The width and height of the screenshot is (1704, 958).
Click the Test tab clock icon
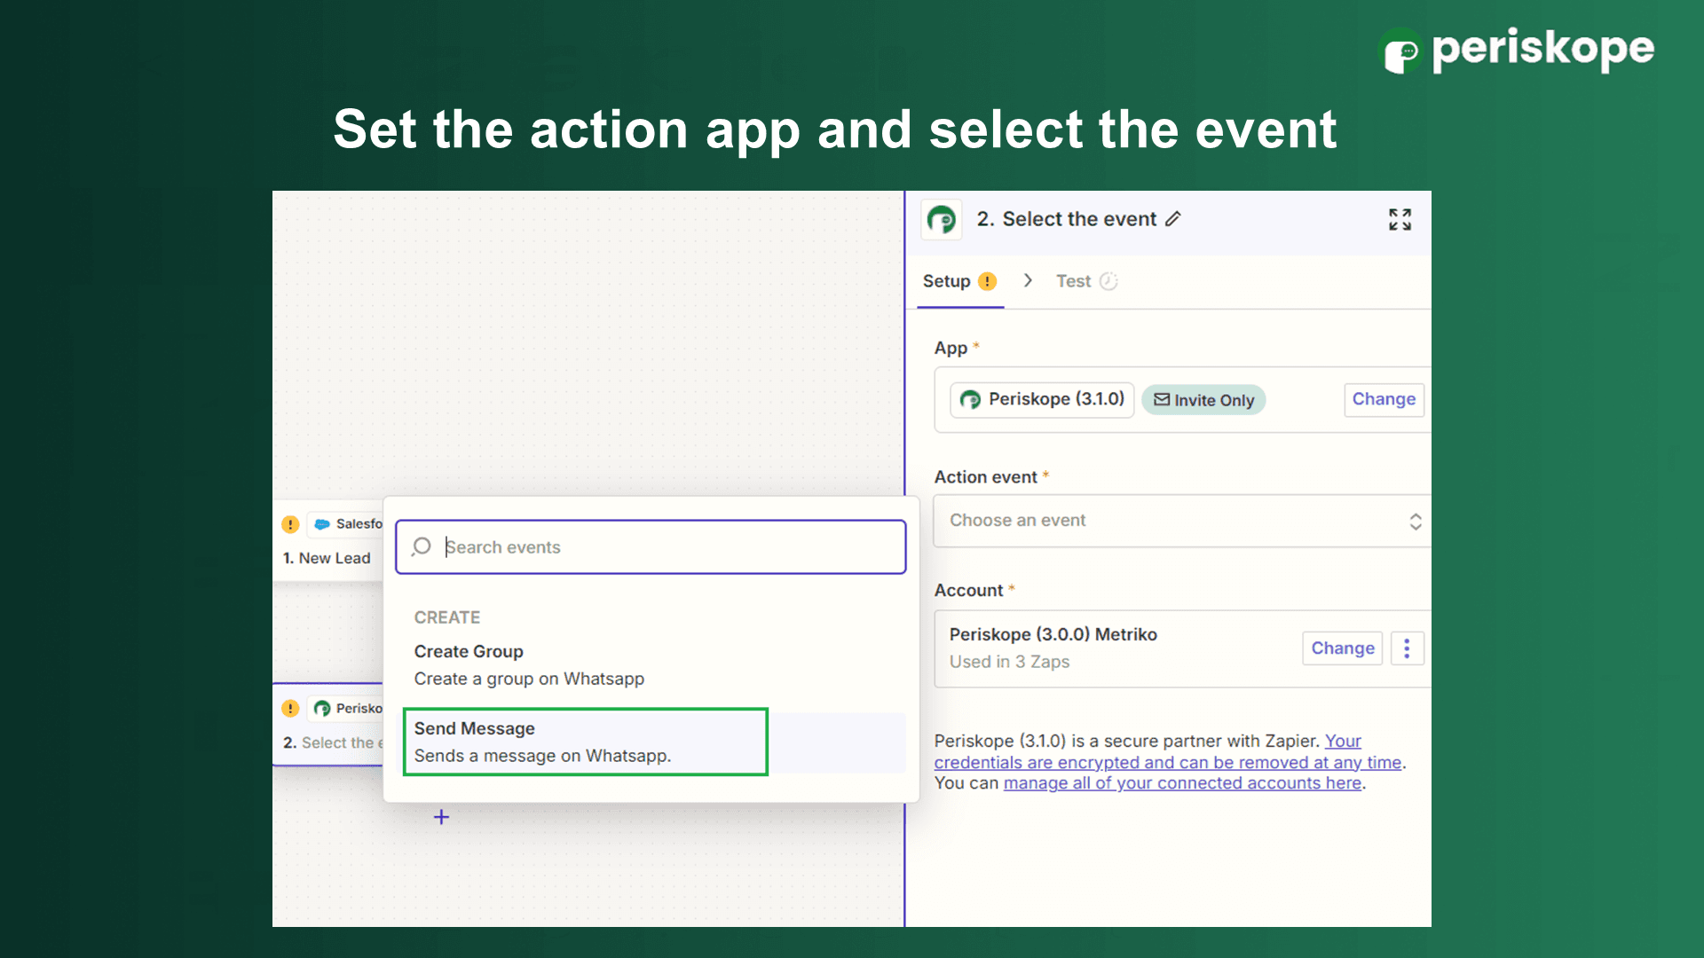click(1108, 281)
